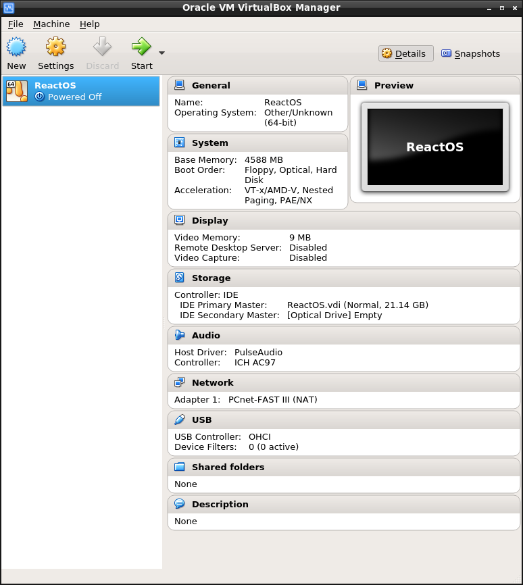The width and height of the screenshot is (523, 585).
Task: Click the Audio section header title
Action: [x=205, y=336]
